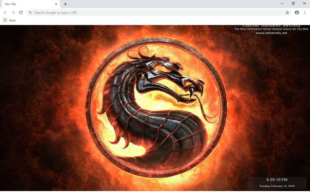Select the New Tab tab
The image size is (310, 193).
tap(30, 4)
